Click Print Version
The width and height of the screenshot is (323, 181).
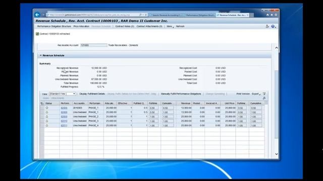(243, 94)
